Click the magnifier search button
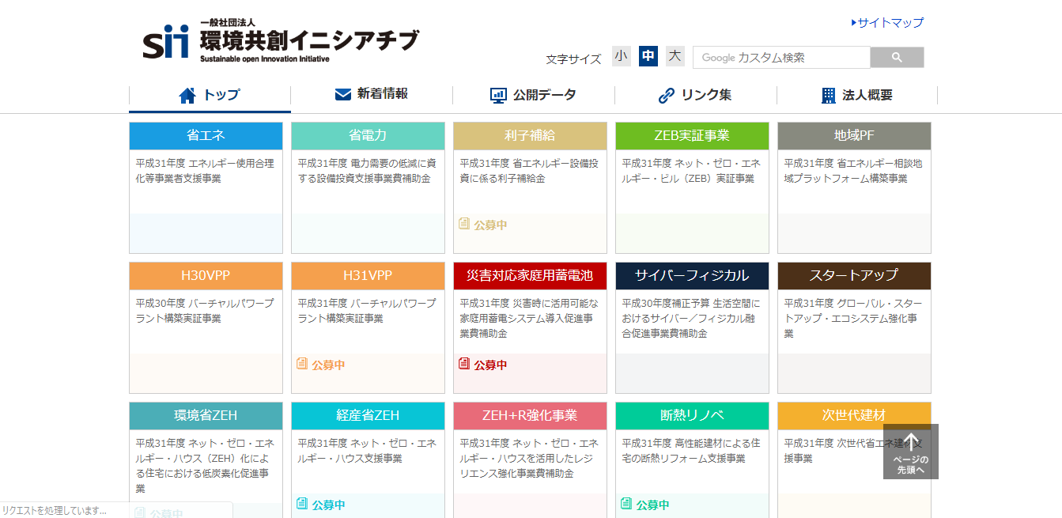Screen dimensions: 1062x518 [x=897, y=58]
